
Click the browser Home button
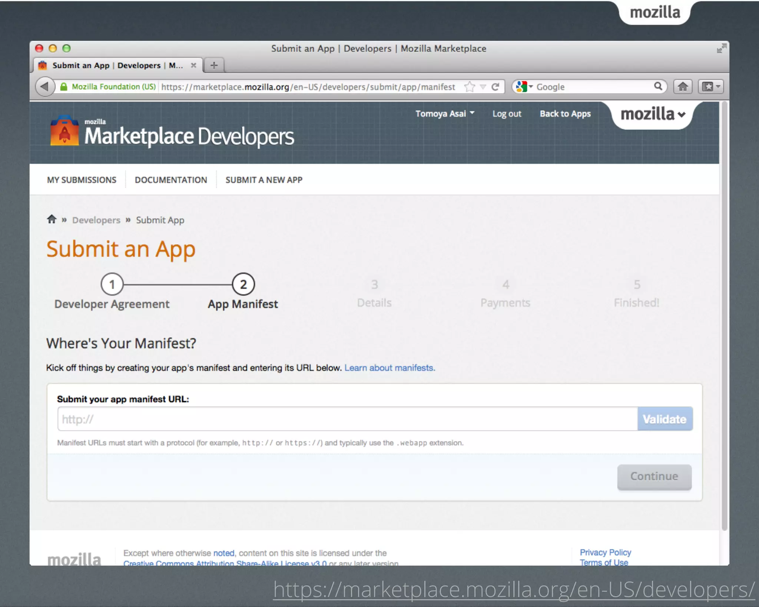coord(683,87)
